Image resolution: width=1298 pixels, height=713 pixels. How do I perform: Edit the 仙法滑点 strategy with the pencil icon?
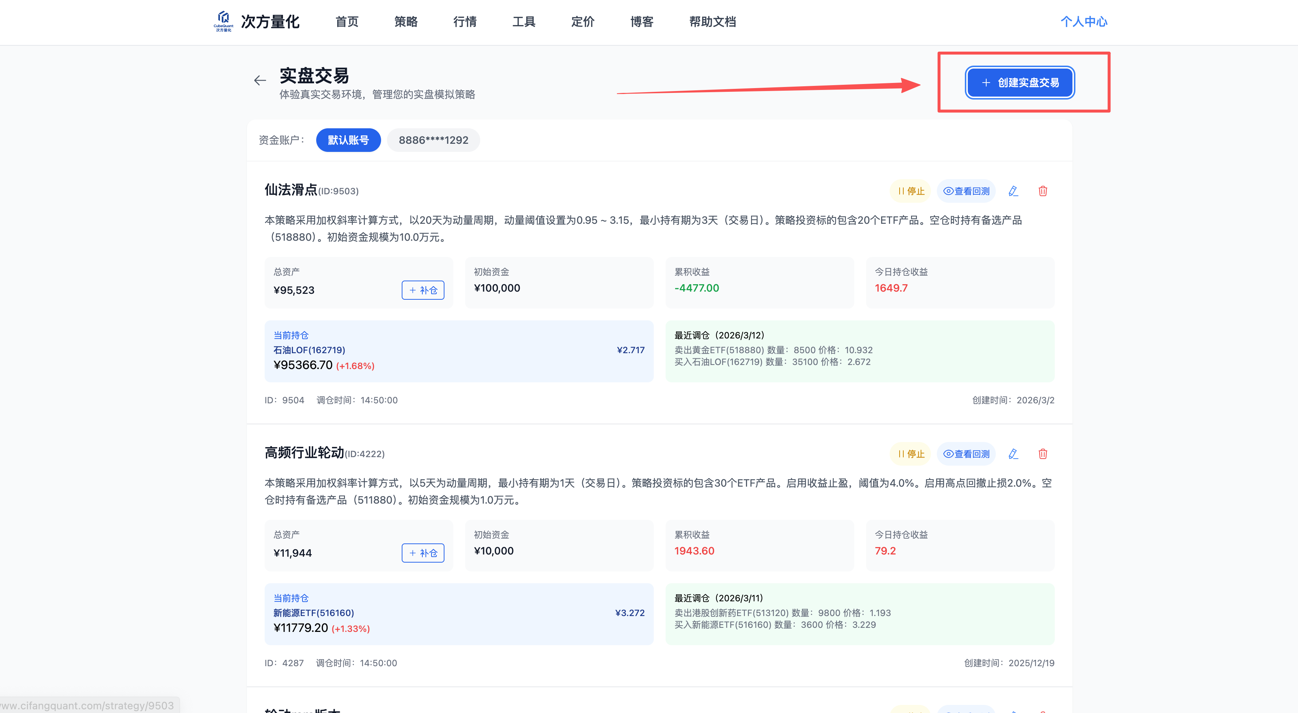(x=1013, y=191)
